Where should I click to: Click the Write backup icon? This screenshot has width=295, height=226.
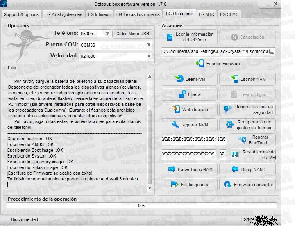[x=176, y=110]
